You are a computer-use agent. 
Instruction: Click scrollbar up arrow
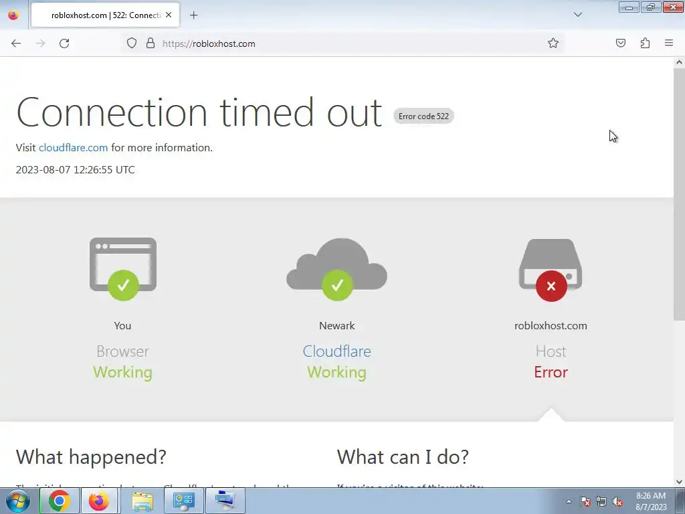679,62
